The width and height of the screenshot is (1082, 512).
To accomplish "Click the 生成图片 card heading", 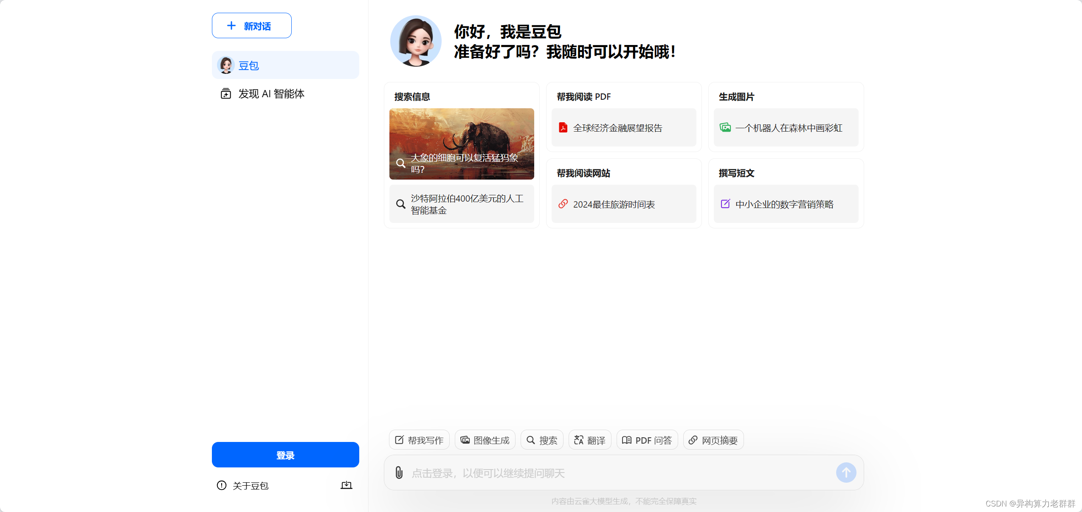I will (x=736, y=97).
